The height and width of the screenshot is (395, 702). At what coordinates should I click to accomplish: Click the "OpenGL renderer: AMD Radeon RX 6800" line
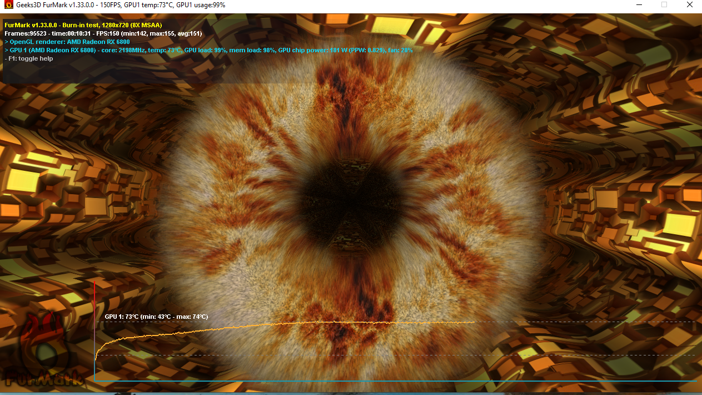coord(67,42)
